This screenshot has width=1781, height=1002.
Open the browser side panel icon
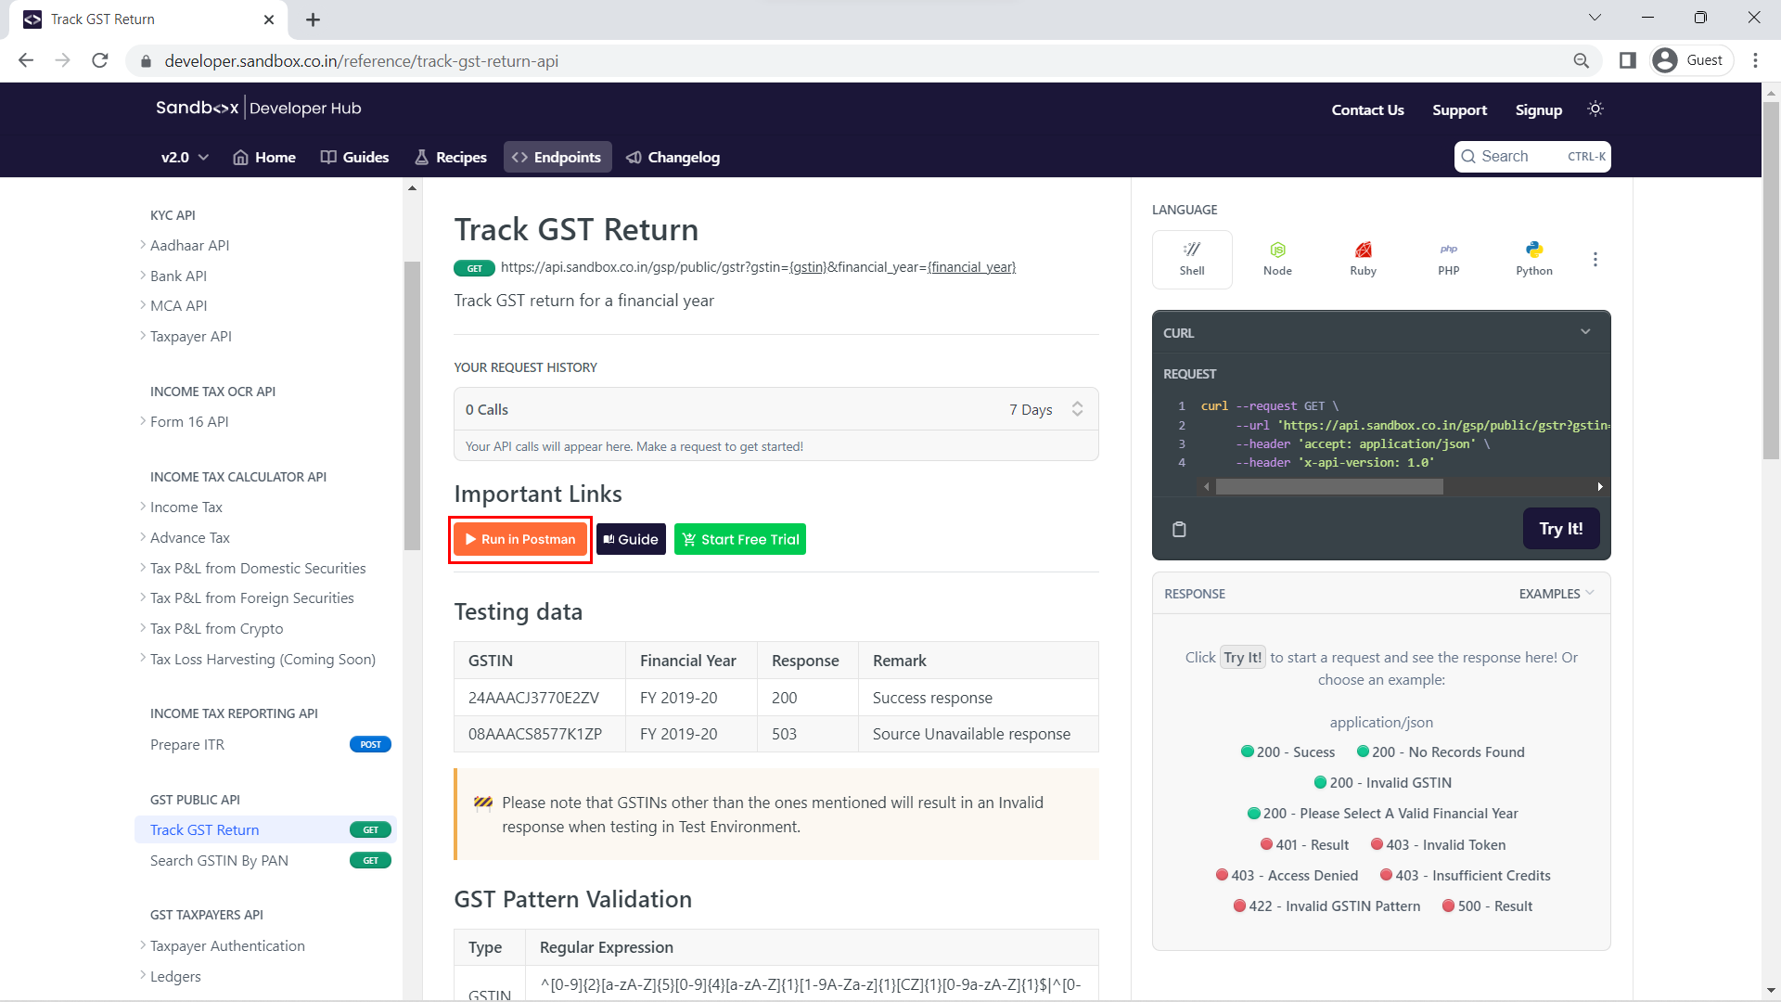(1628, 60)
